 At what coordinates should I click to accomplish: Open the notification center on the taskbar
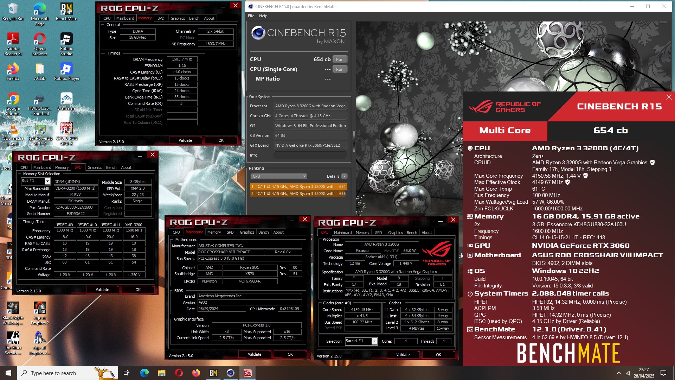click(663, 373)
